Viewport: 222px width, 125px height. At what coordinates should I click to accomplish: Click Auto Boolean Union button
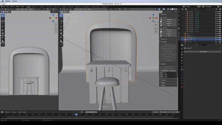point(169,22)
